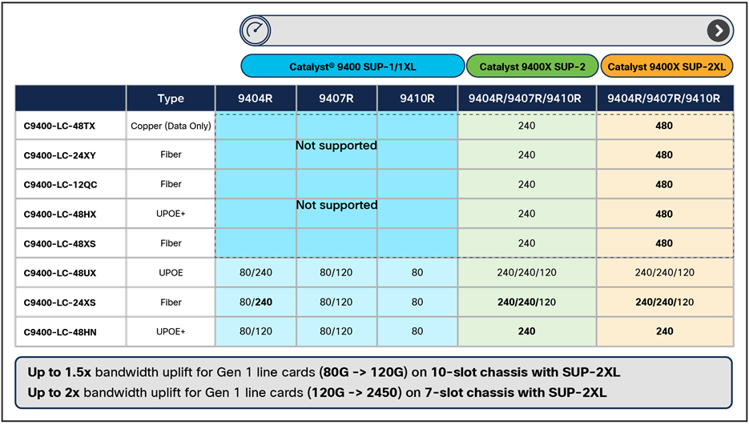Click 80/120 under 9404R for C9400-LC-48HN
749x425 pixels.
pos(256,331)
